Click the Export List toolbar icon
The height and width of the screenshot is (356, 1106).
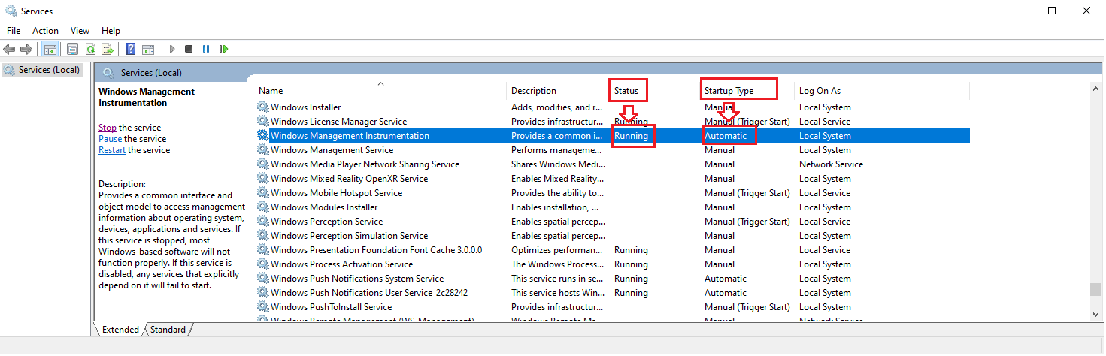pos(108,49)
